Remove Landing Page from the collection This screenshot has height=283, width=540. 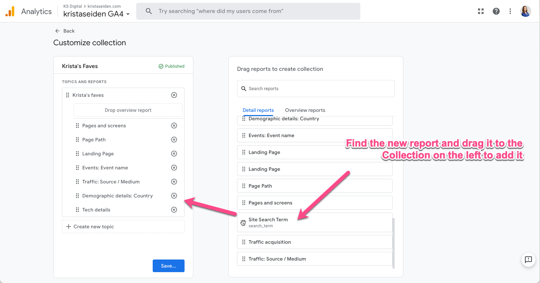tap(174, 154)
